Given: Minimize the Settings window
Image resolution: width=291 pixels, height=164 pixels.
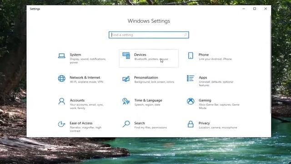Looking at the screenshot, I should [244, 9].
